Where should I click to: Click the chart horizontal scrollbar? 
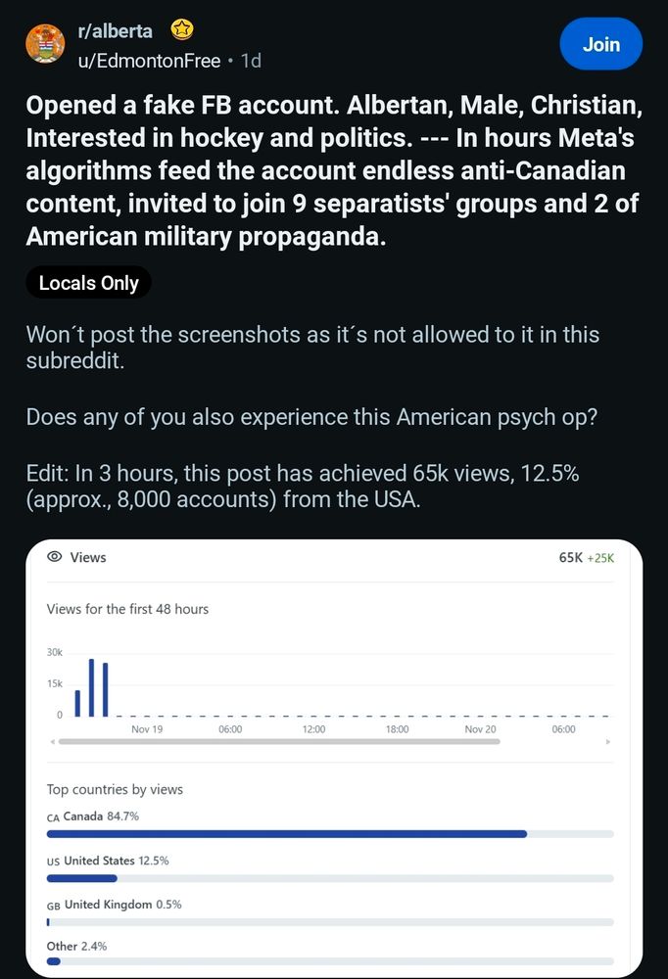(x=279, y=742)
